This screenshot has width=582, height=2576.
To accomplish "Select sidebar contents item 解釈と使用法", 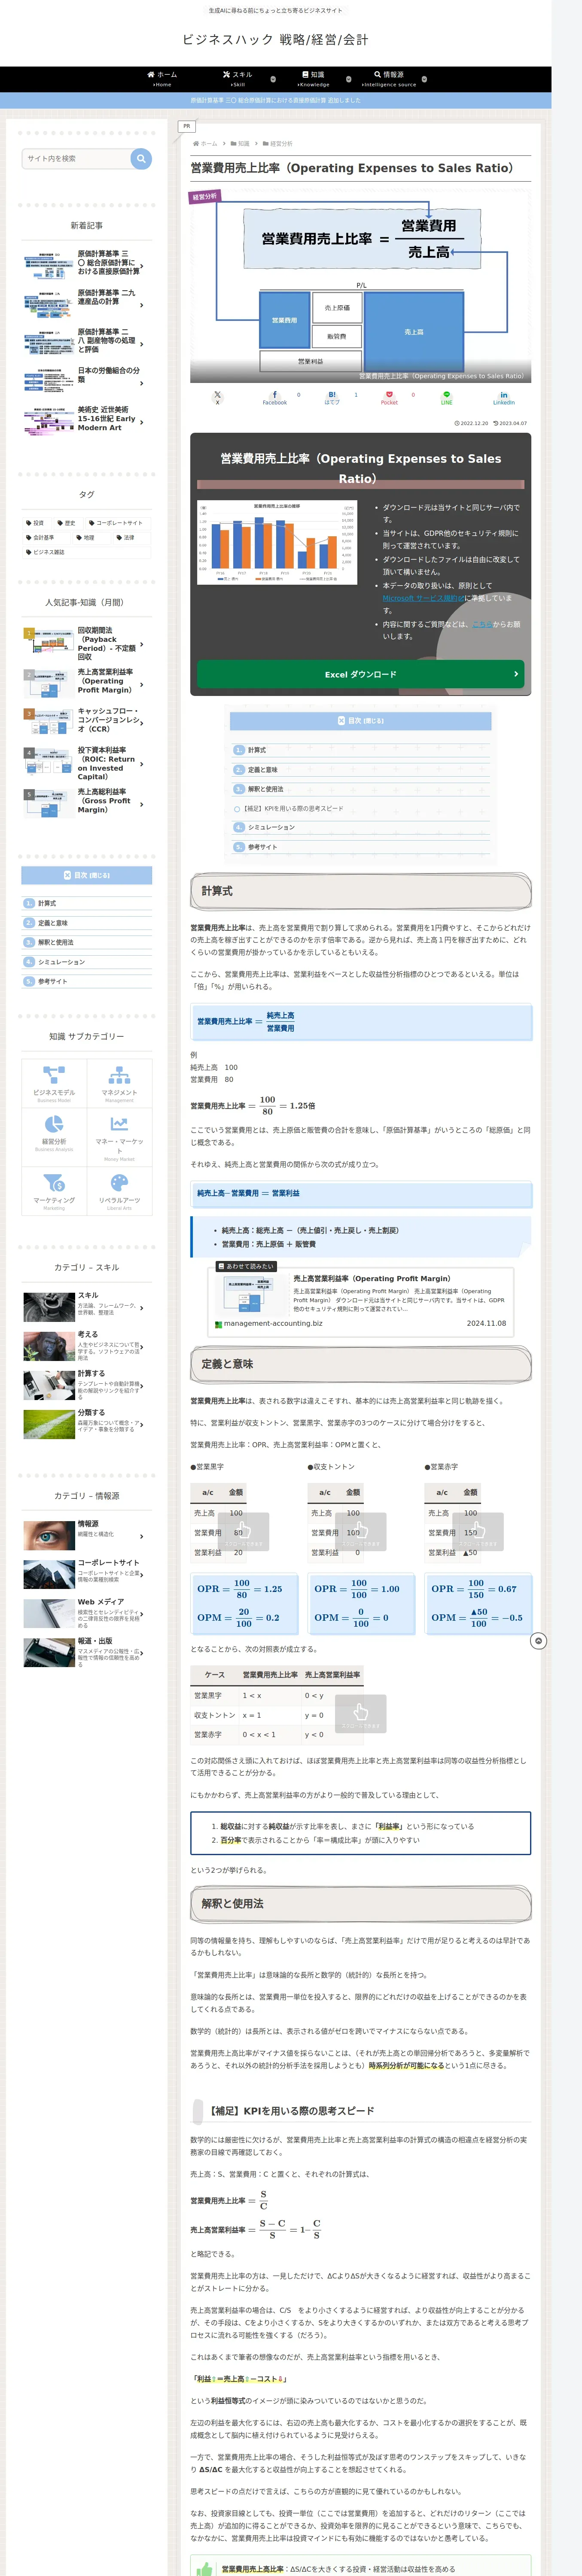I will click(55, 942).
